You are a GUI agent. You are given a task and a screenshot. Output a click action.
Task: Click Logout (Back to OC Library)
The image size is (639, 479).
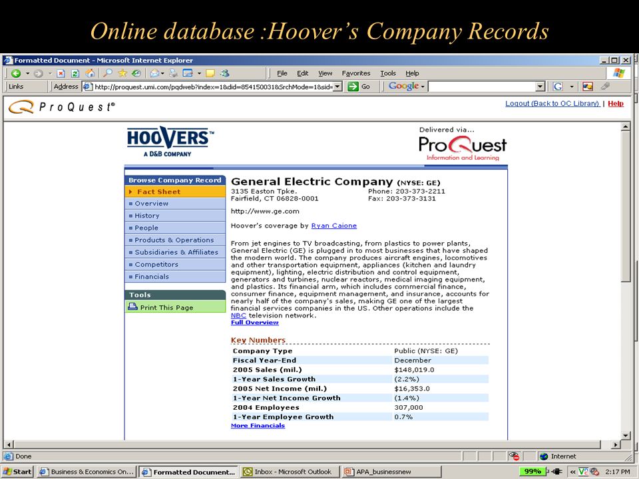552,104
